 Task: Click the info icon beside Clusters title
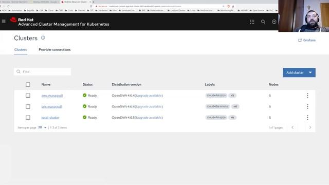[43, 38]
